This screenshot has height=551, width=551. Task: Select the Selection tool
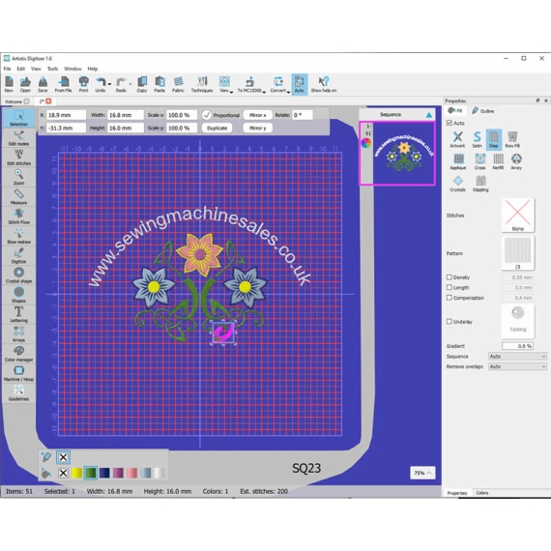18,118
